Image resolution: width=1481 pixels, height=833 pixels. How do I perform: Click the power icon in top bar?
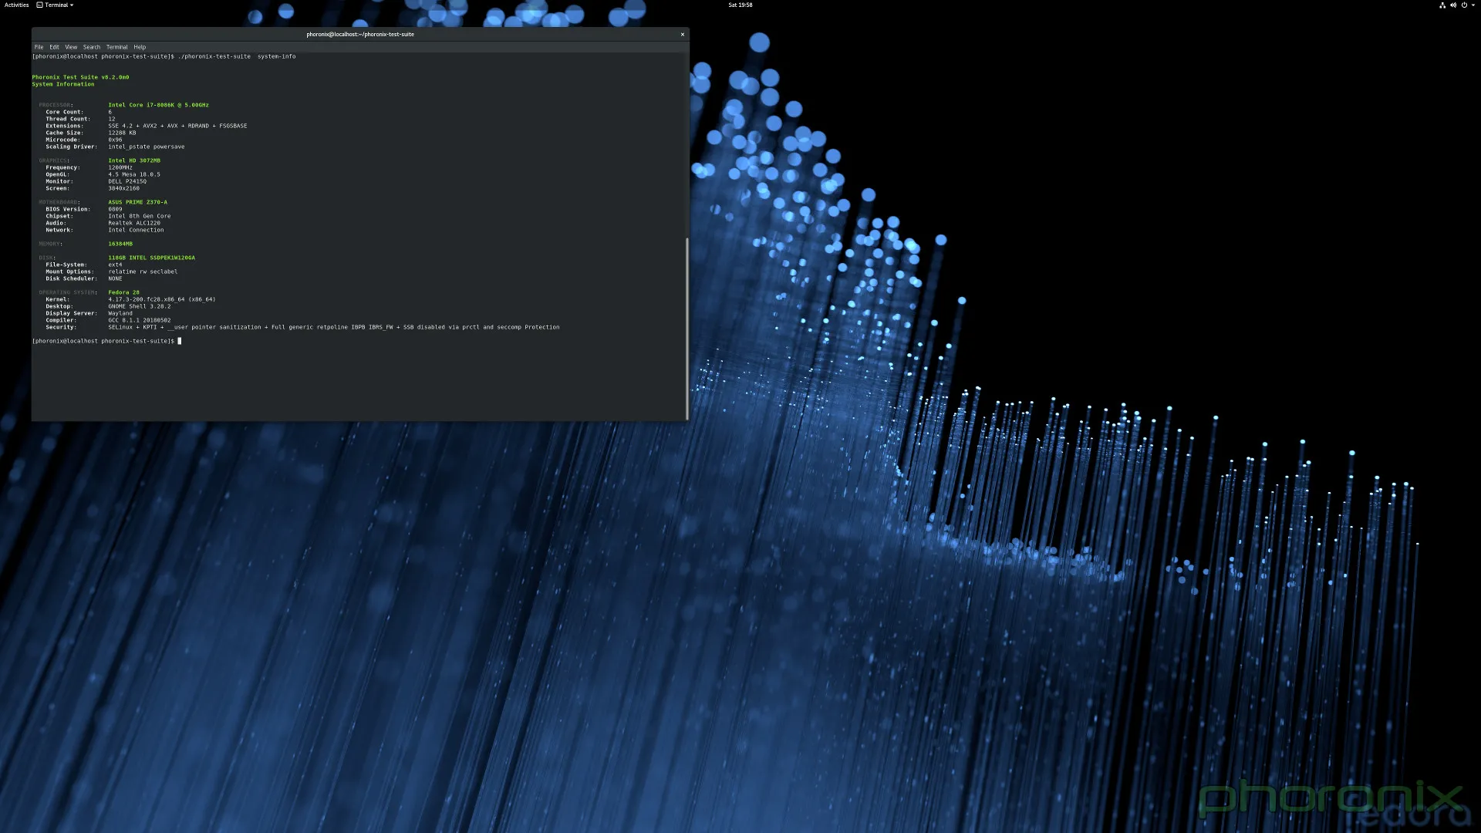point(1463,5)
